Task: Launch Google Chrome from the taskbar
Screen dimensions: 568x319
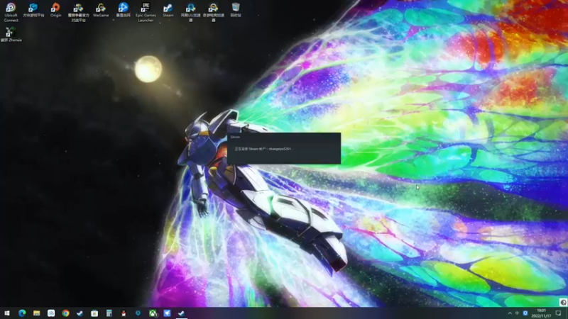Action: pos(65,313)
